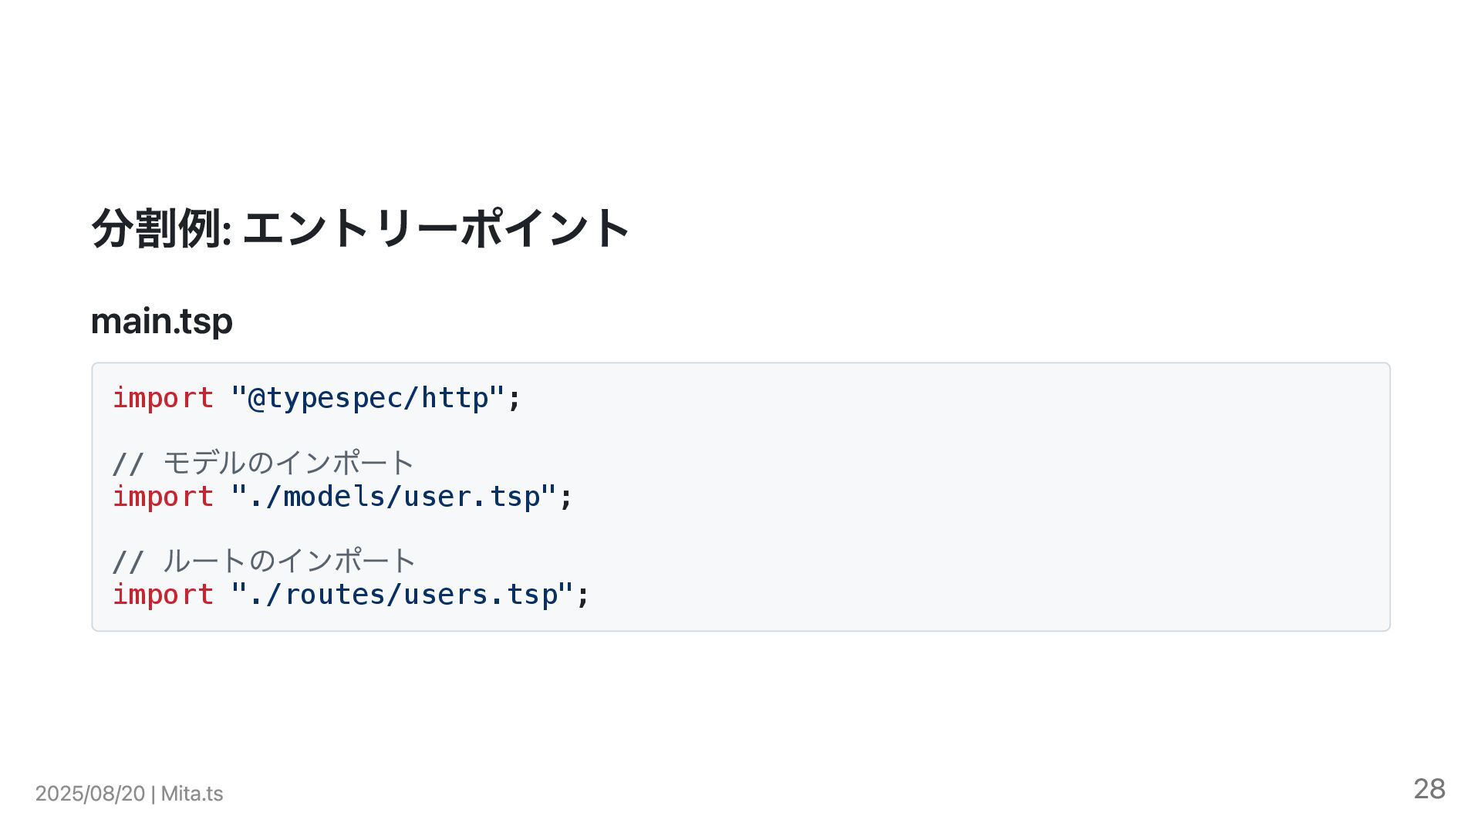
Task: Click the ルートのインポート comment line
Action: 264,561
